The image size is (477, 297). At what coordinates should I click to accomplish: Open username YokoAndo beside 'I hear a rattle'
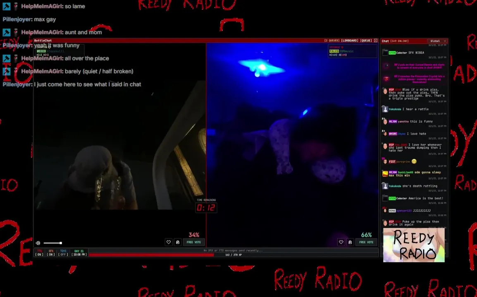(x=395, y=109)
